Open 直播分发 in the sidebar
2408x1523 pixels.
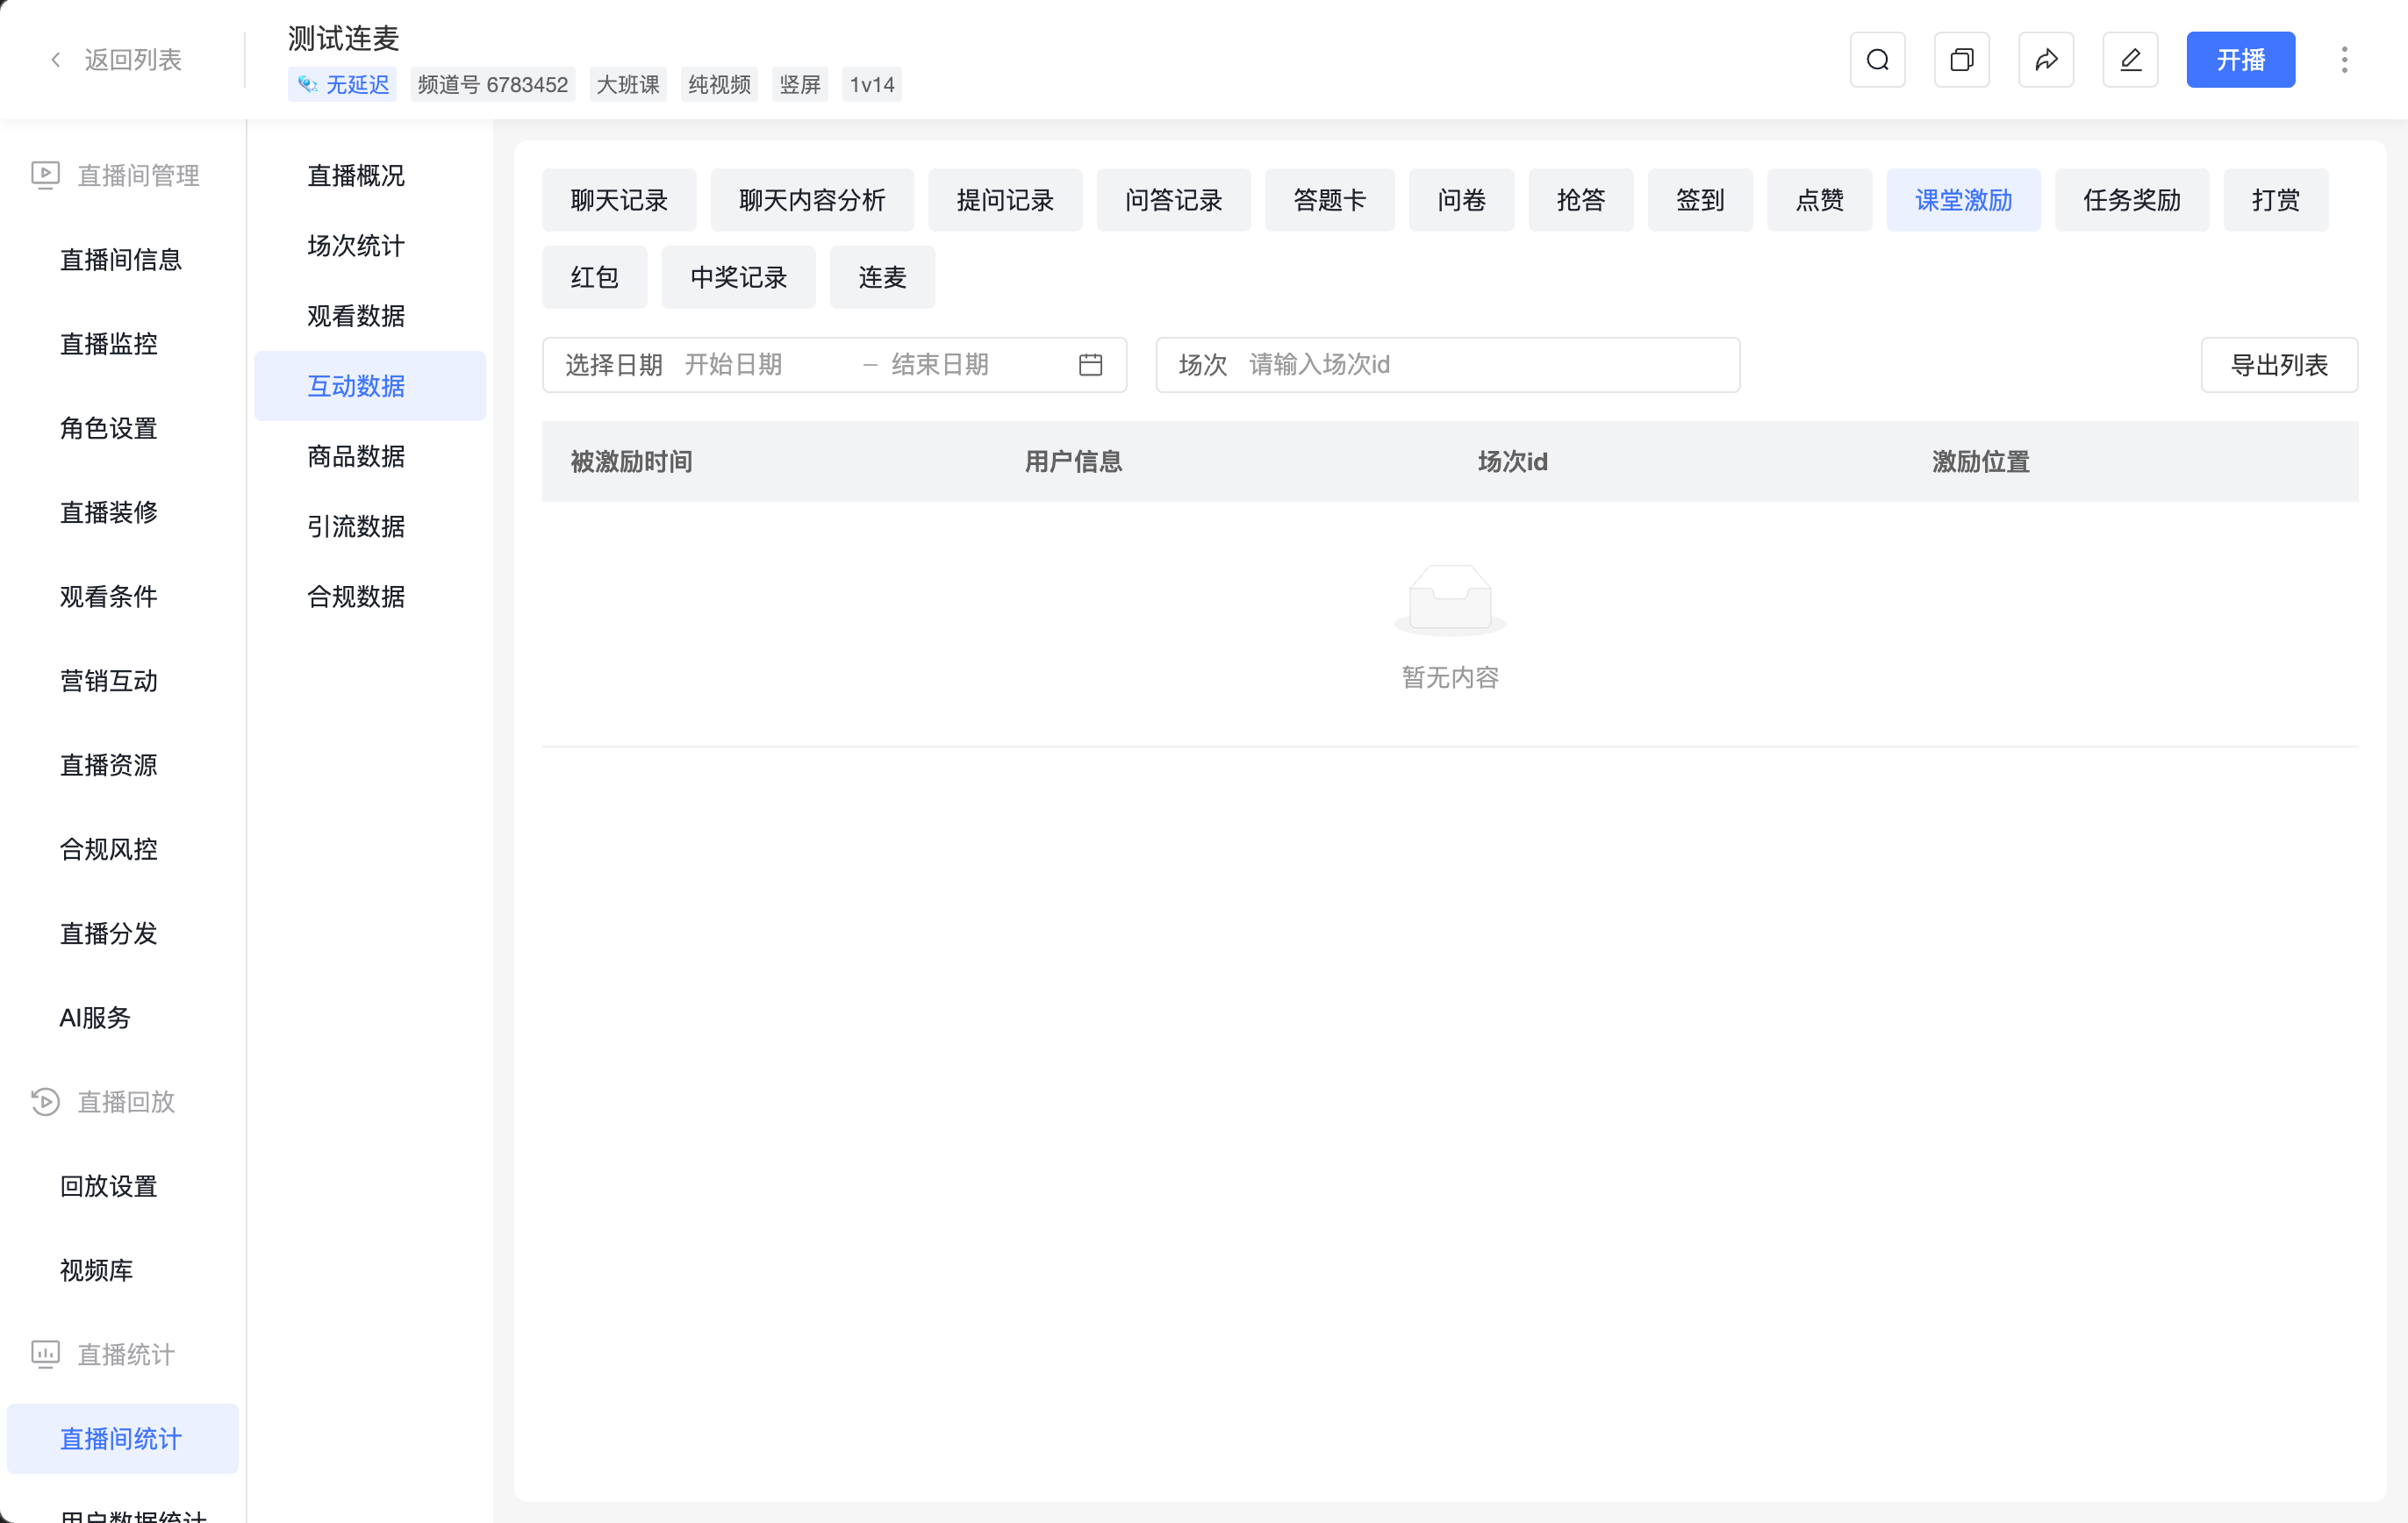(122, 933)
